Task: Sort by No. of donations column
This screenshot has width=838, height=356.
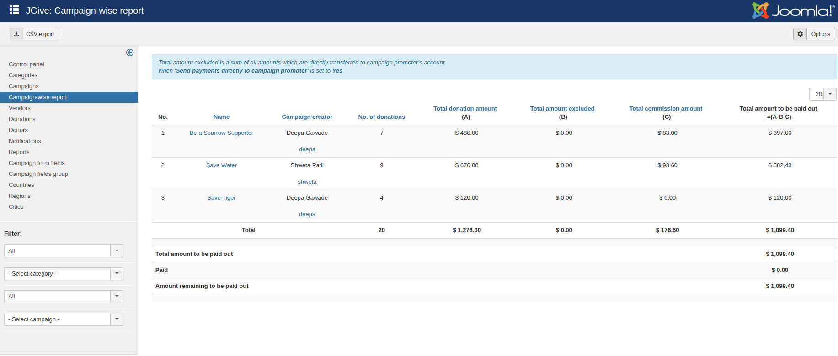Action: (x=381, y=117)
